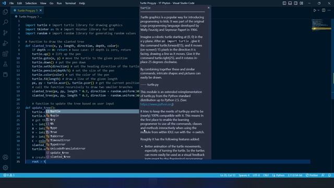This screenshot has width=334, height=188.
Task: Open the Extensions view
Action: coord(5,53)
